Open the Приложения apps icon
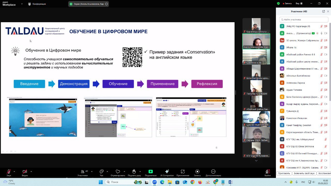 coord(183,172)
